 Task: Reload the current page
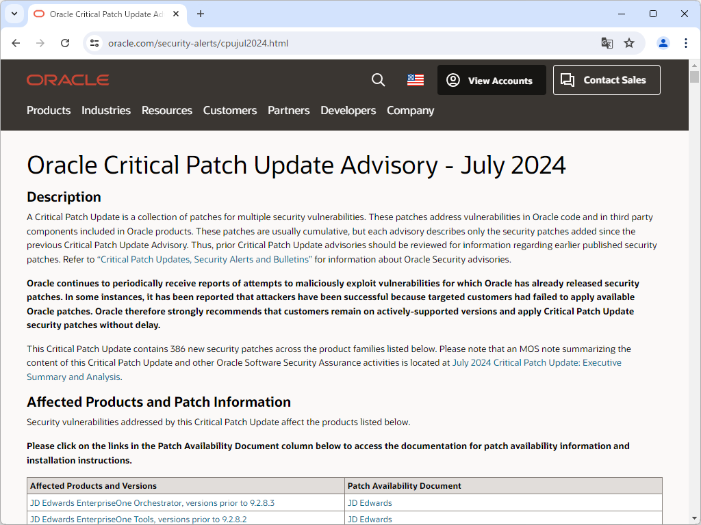coord(65,42)
